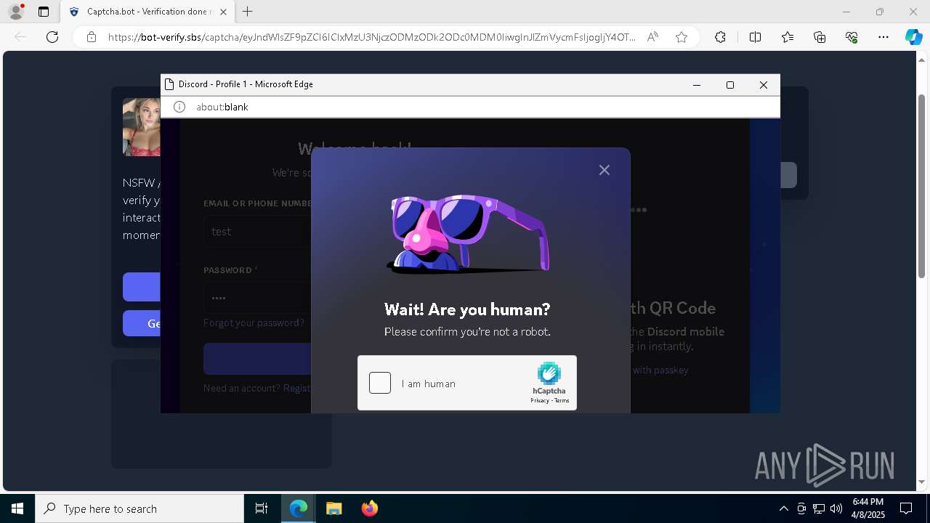Tick the 'I am human' hCaptcha checkbox
Screen dimensions: 930x523
pyautogui.click(x=380, y=383)
